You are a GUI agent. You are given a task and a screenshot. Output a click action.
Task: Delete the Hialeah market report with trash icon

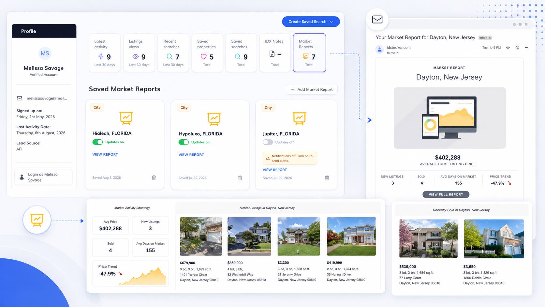[x=154, y=177]
